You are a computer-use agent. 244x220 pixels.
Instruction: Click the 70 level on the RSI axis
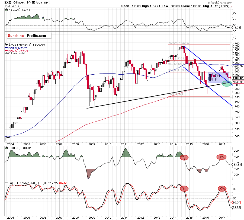(x=235, y=19)
